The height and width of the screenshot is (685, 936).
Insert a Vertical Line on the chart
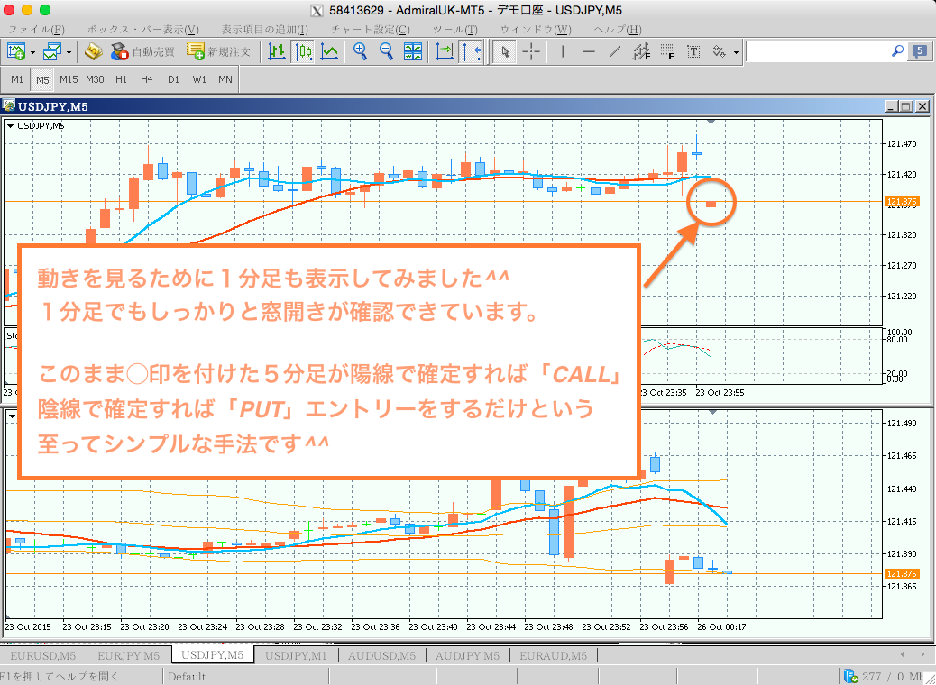[x=561, y=51]
